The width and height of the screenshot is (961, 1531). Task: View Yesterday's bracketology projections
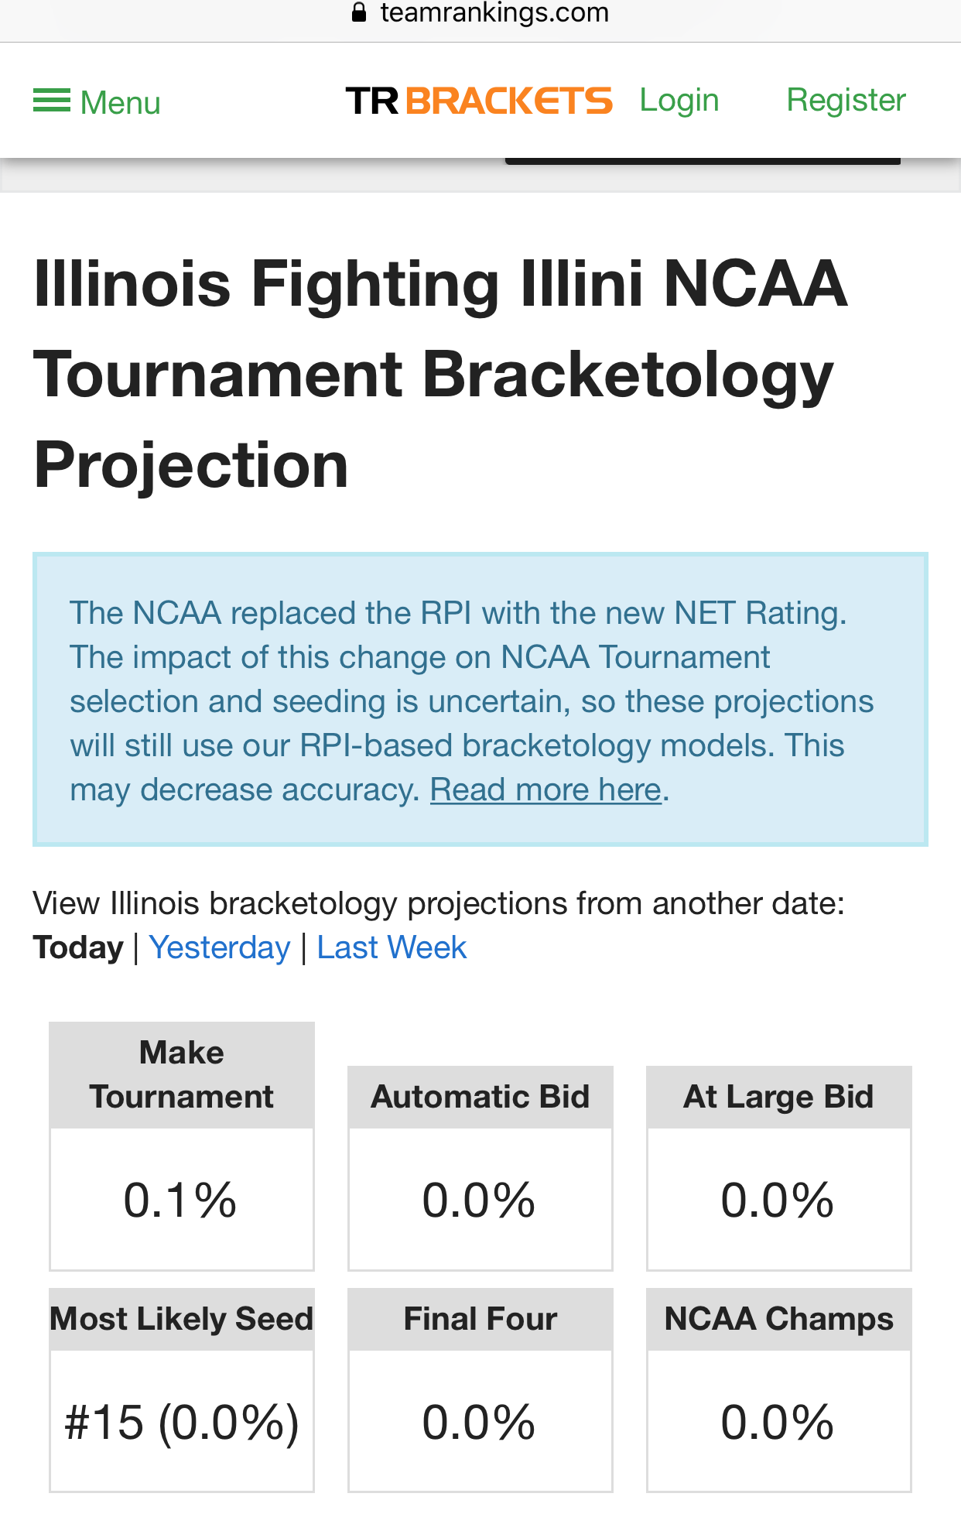(x=220, y=948)
